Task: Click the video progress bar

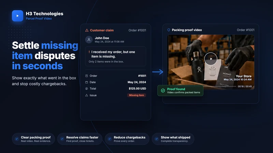Action: coord(220,86)
